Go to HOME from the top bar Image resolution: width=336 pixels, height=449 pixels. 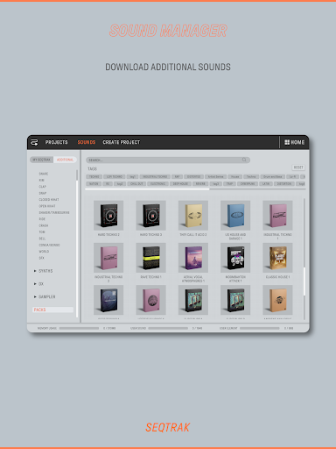(295, 142)
